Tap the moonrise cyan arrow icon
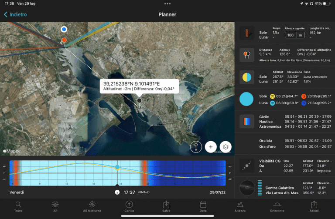The height and width of the screenshot is (219, 335). pos(272,103)
